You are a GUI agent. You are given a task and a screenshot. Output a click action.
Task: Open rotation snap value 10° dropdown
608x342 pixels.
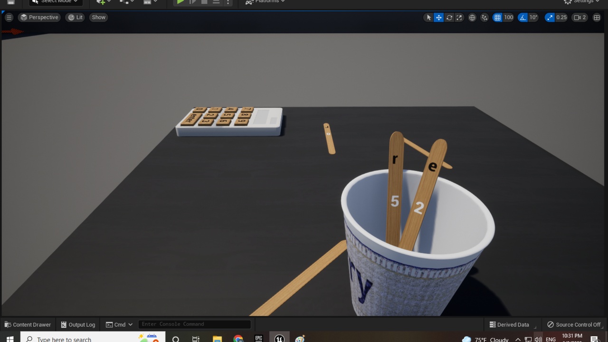[x=533, y=18]
